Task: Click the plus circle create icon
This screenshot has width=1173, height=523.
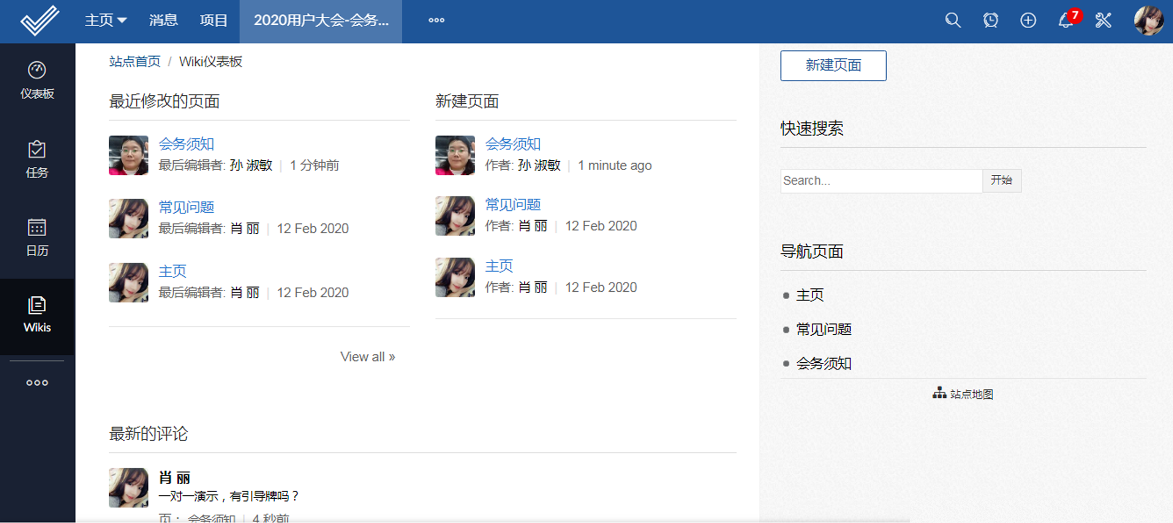Action: [1028, 21]
